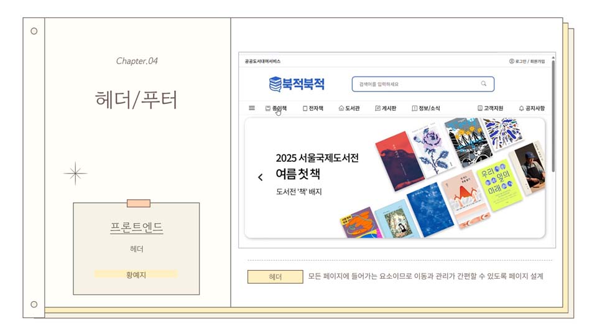Open the hamburger menu icon
This screenshot has height=336, width=597.
pos(252,108)
